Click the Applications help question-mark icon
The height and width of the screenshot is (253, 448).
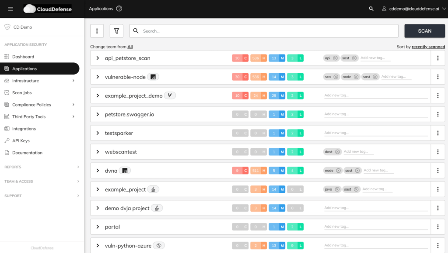tap(119, 9)
